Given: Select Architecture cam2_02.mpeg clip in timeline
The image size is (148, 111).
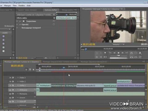Looking at the screenshot, I should [64, 85].
